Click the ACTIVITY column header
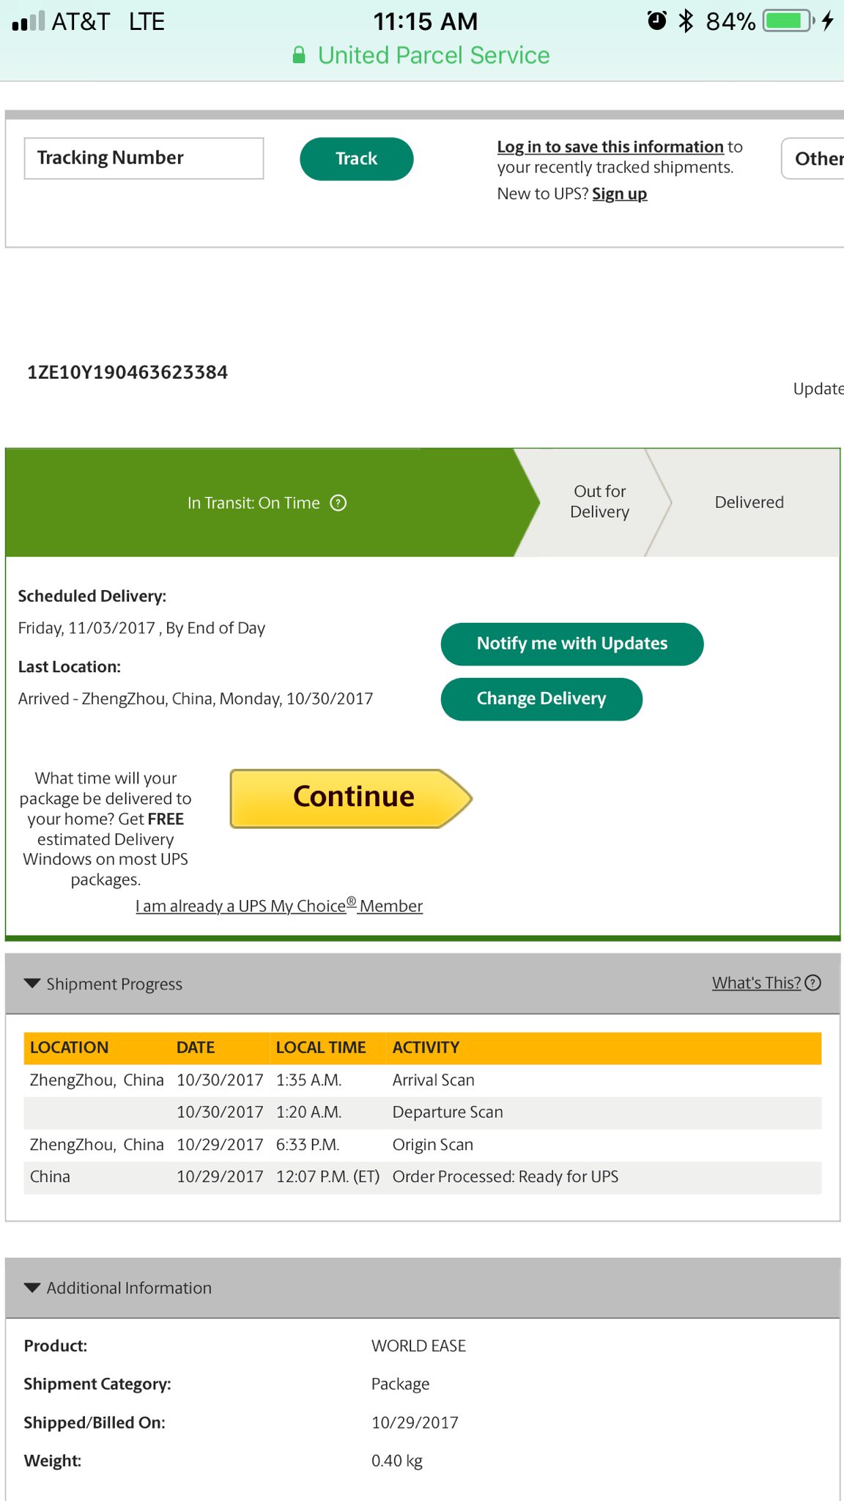This screenshot has width=844, height=1501. click(x=426, y=1047)
